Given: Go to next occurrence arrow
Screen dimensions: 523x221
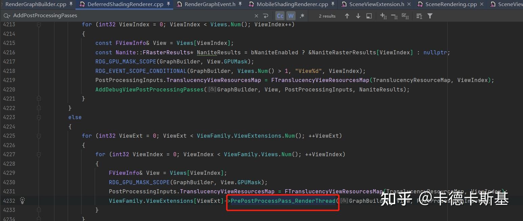Looking at the screenshot, I should tap(358, 16).
